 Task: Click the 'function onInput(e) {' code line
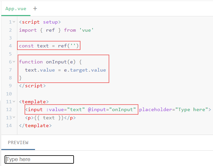pos(50,62)
